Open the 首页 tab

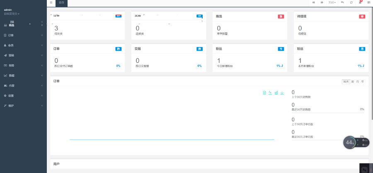coord(61,2)
